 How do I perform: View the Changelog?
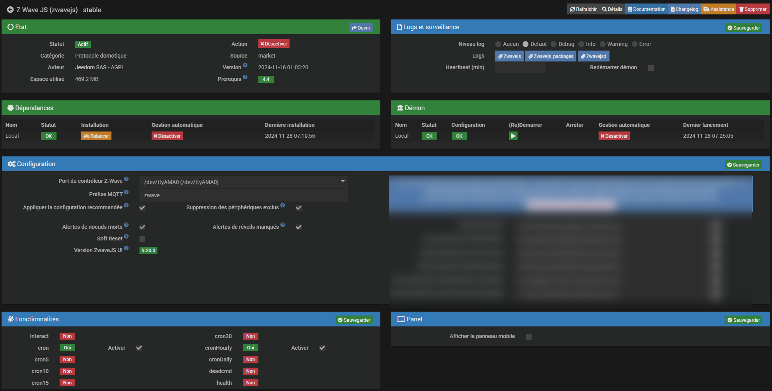[684, 9]
